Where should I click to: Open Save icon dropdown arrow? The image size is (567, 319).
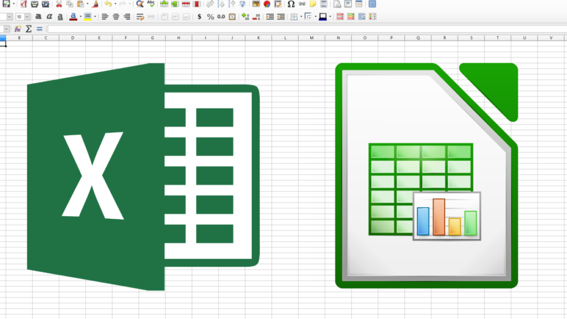pyautogui.click(x=14, y=4)
